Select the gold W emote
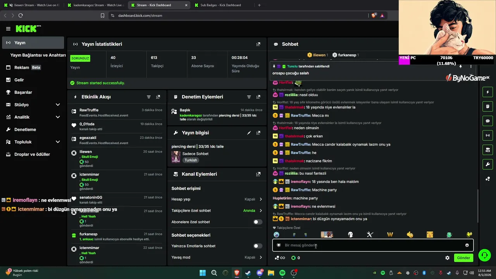The image size is (496, 279). pos(390,234)
